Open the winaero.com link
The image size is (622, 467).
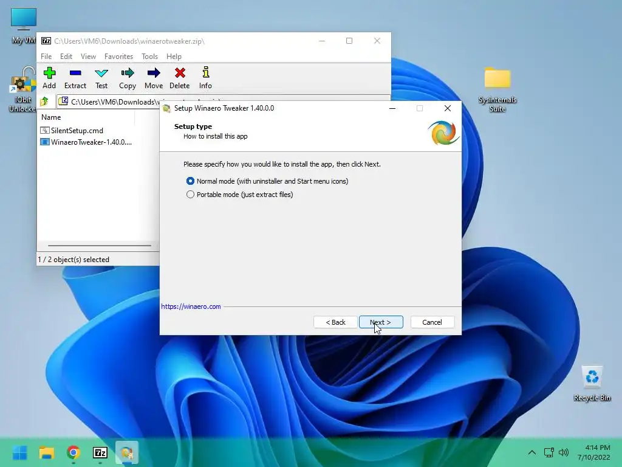point(191,306)
